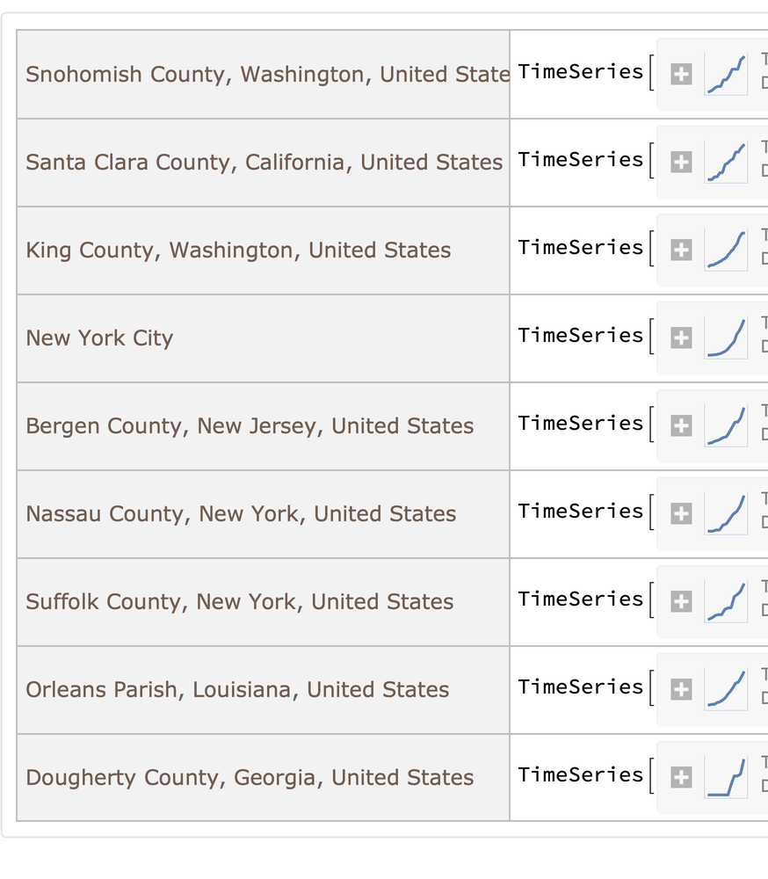Screen dimensions: 768x879
Task: Click the TimeSeries text in Suffolk row
Action: tap(581, 599)
